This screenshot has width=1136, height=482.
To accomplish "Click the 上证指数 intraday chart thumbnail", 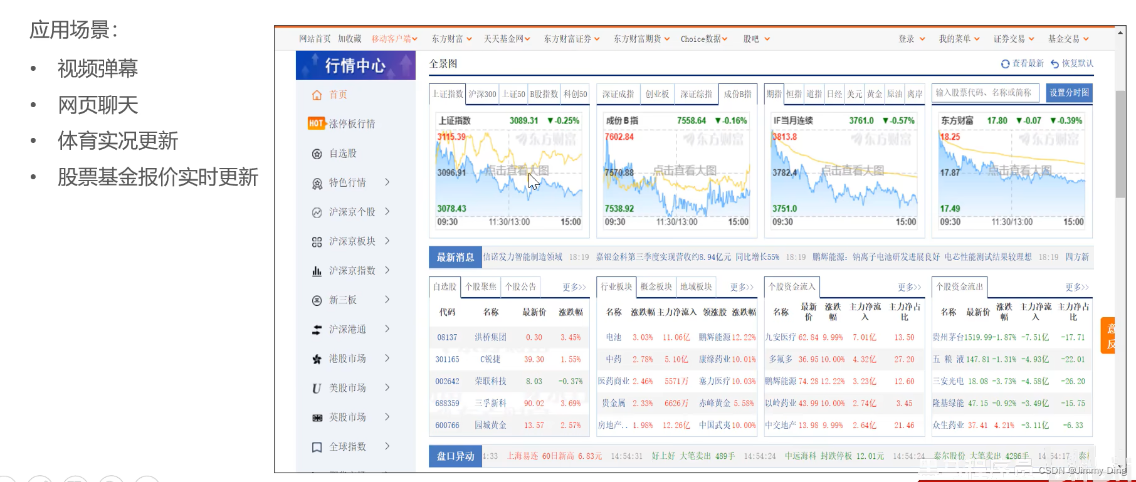I will click(x=509, y=172).
